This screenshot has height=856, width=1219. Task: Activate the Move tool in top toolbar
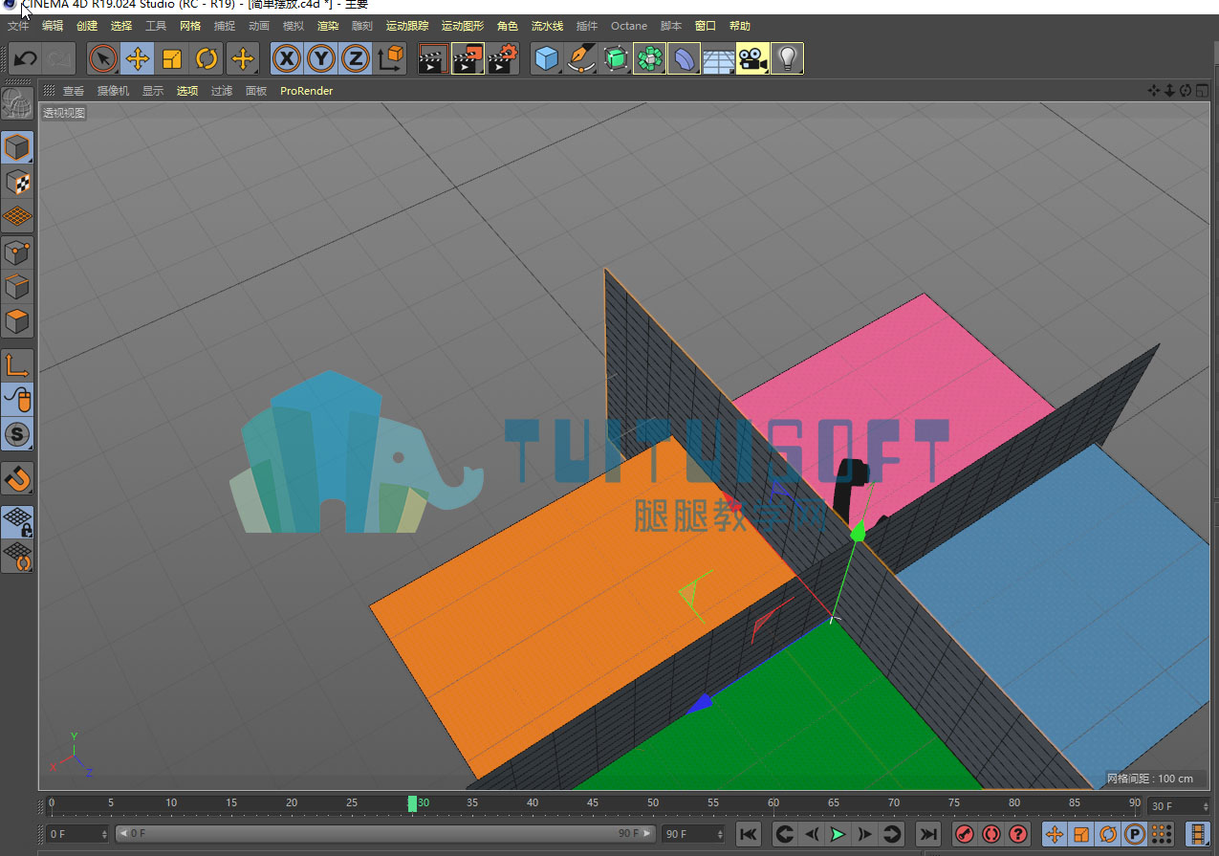(138, 59)
